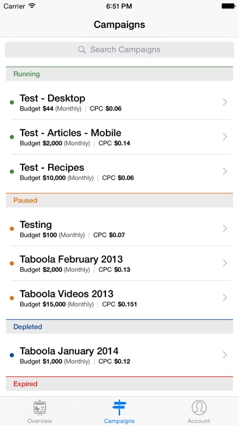Image resolution: width=239 pixels, height=425 pixels.
Task: Open Taboola February 2013 disclosure arrow
Action: (224, 263)
